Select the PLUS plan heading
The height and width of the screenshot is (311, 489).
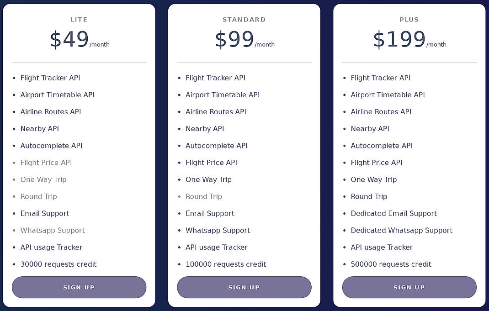tap(409, 20)
